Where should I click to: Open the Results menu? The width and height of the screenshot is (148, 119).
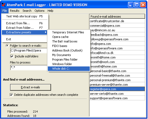tap(15, 11)
